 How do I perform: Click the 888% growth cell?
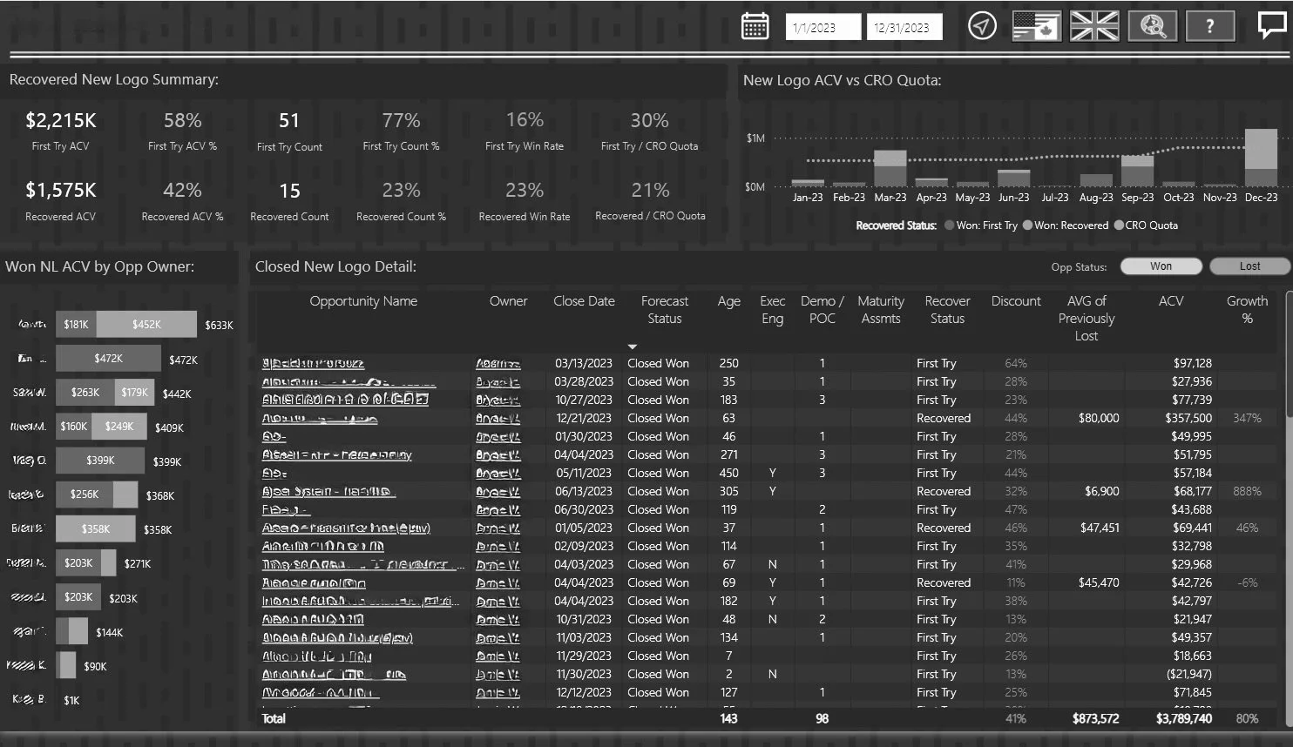(x=1247, y=491)
